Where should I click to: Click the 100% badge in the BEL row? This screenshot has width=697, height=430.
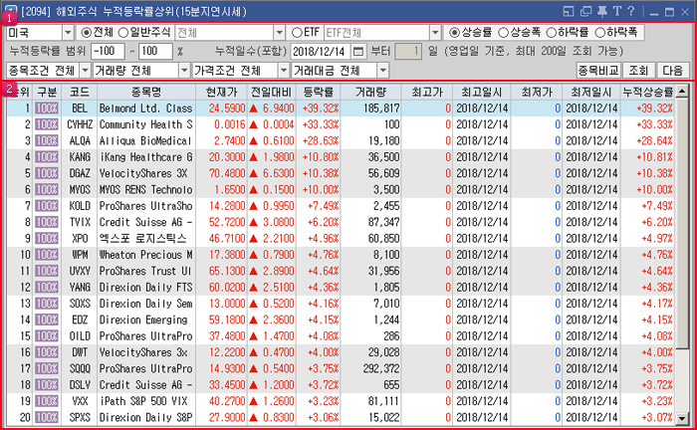(x=47, y=108)
